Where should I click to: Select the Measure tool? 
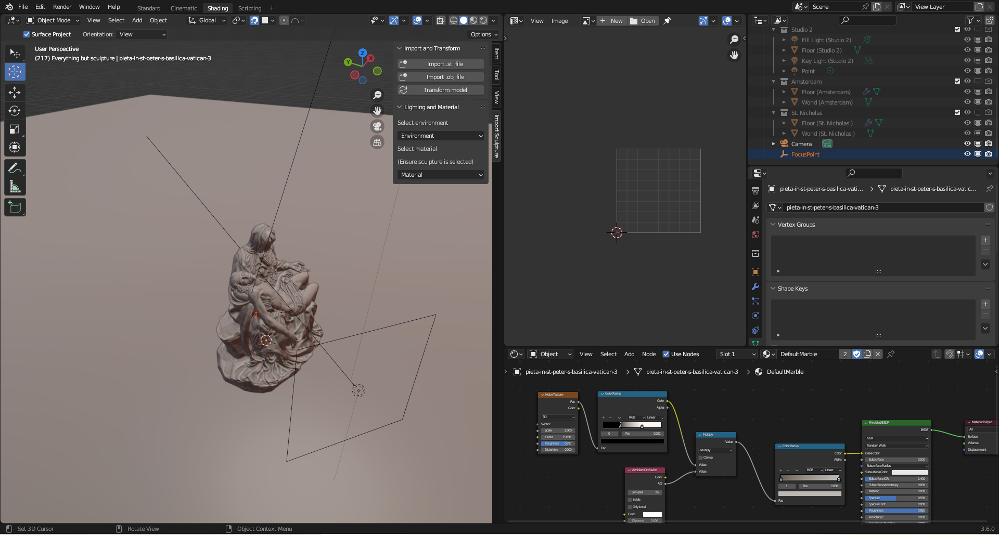coord(15,186)
